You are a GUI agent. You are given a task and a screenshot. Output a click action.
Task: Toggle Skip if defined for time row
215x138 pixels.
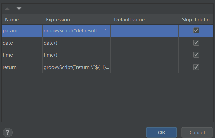(x=196, y=55)
